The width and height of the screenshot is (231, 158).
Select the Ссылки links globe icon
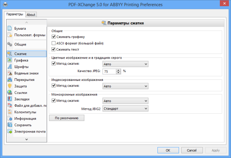(x=10, y=92)
